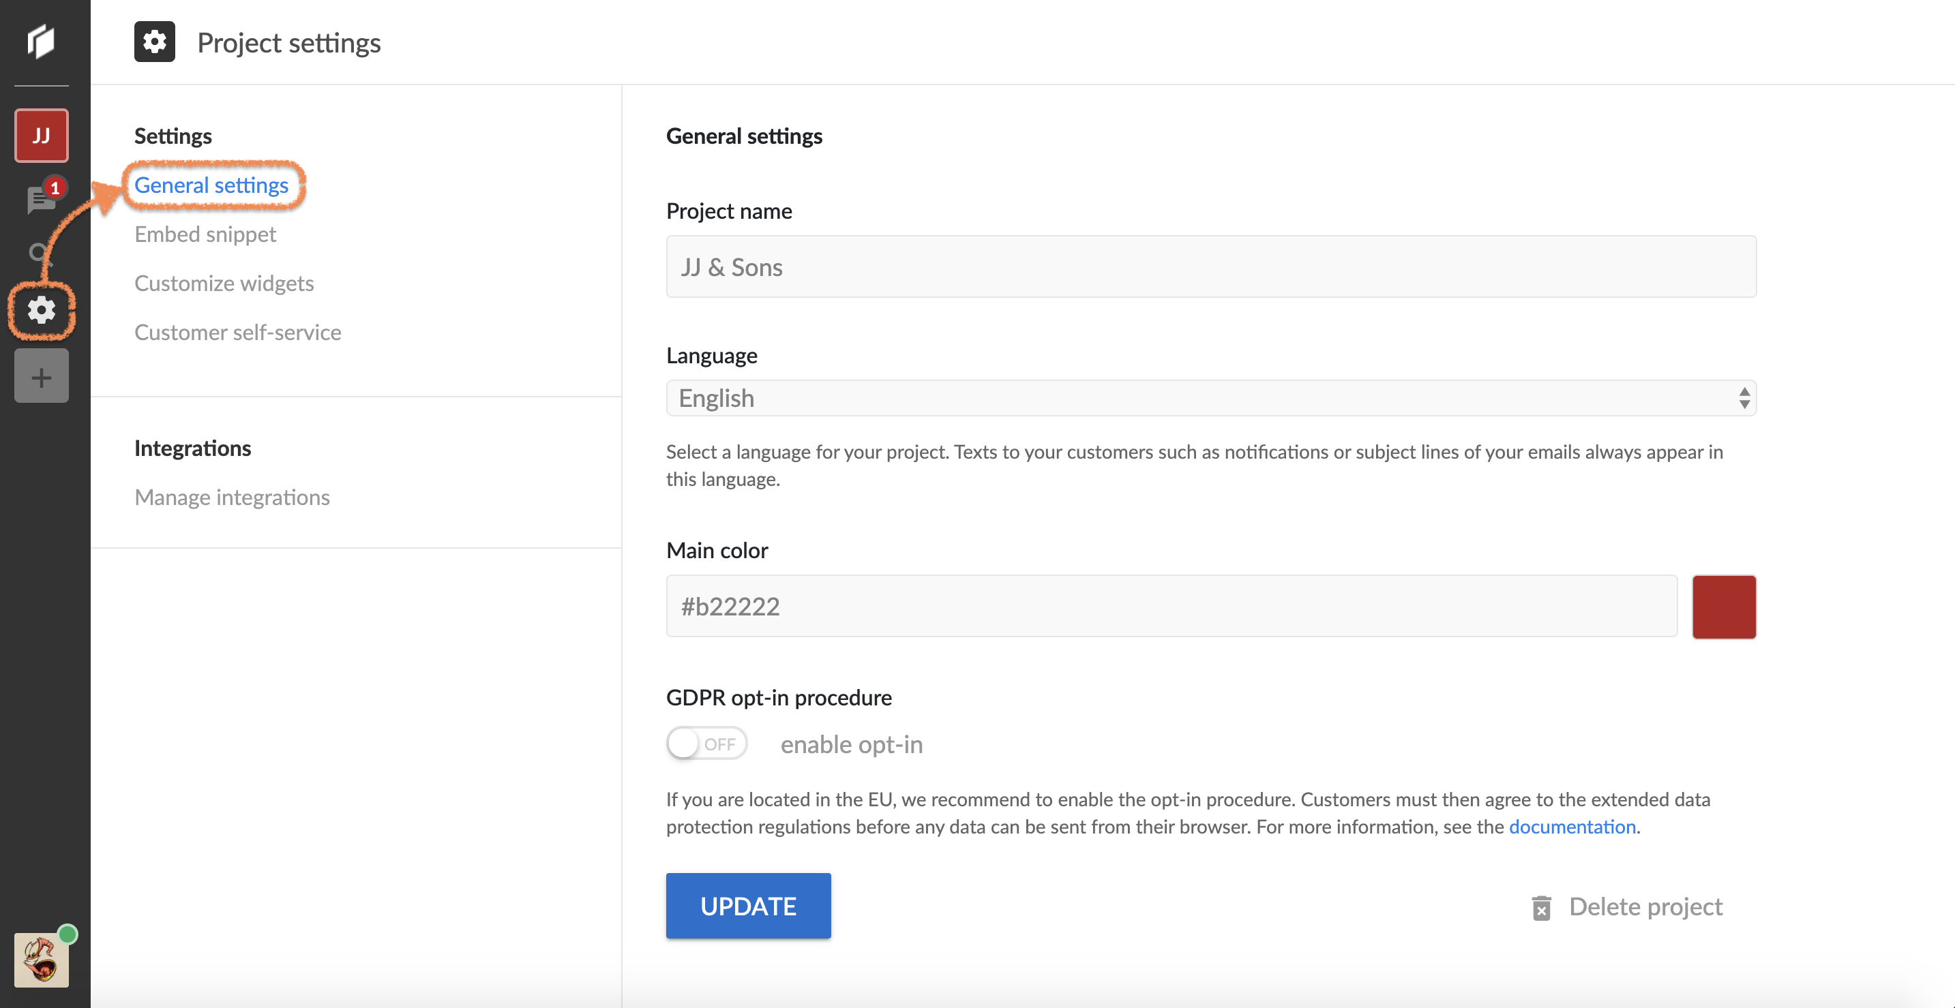
Task: Click the Project settings header gear icon
Action: click(155, 42)
